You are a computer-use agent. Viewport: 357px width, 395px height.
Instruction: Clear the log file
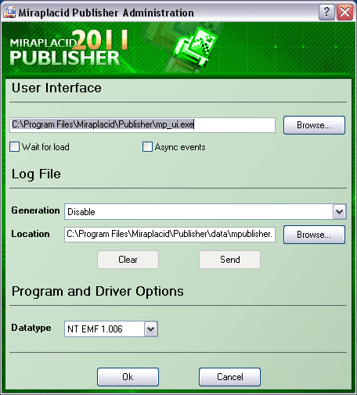click(128, 260)
